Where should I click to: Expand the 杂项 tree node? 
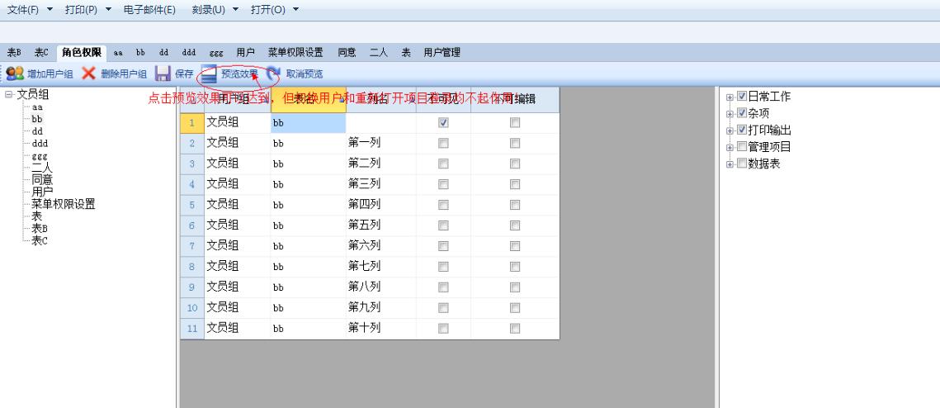730,114
